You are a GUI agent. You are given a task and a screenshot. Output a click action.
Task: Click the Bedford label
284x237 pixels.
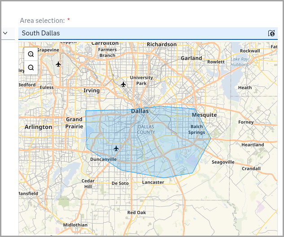tap(27, 85)
